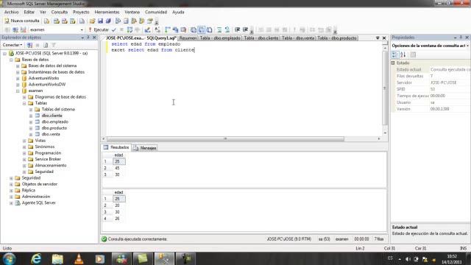Expand the dbo.cliente table node
This screenshot has height=265, width=471.
31,116
